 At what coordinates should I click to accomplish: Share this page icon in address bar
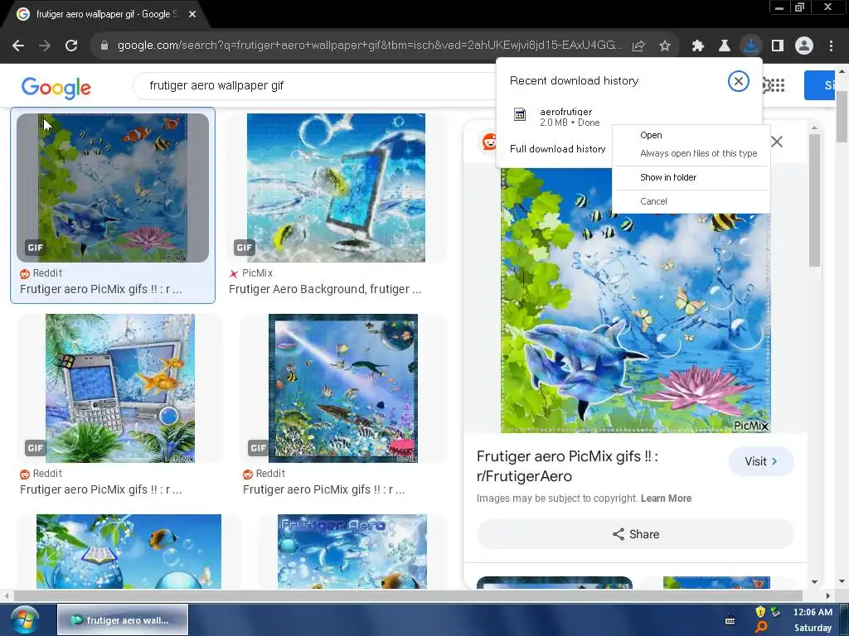pos(638,46)
